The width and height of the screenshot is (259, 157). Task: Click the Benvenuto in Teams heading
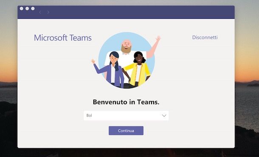coord(126,102)
